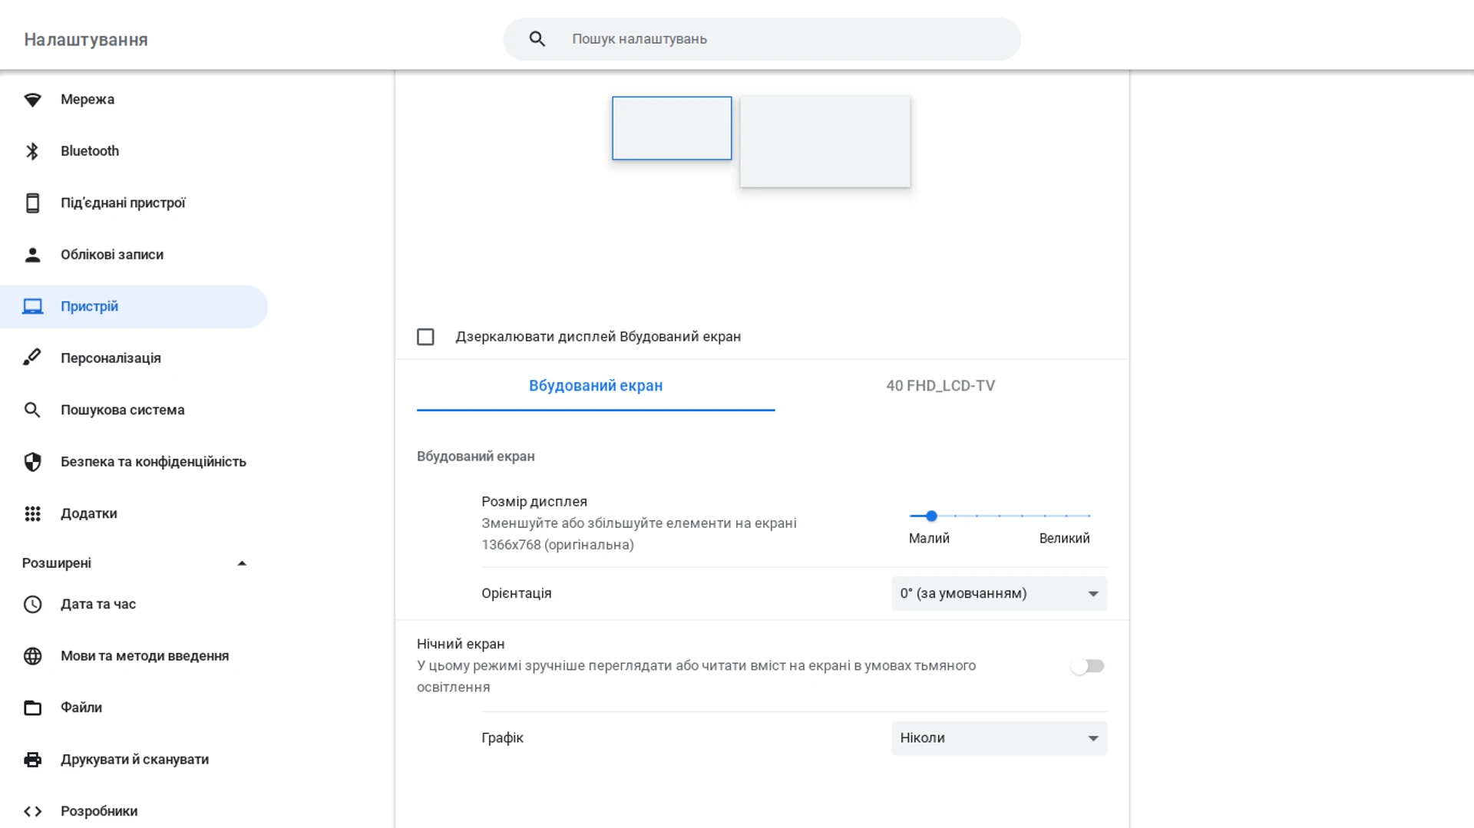This screenshot has width=1474, height=828.
Task: Click the connected devices phone icon
Action: click(32, 203)
